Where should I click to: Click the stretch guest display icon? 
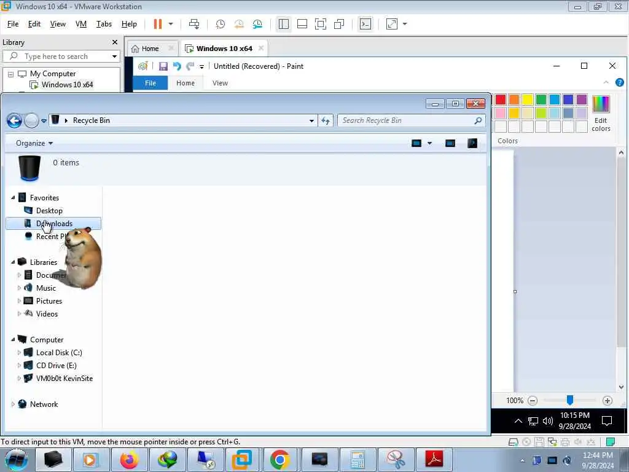point(392,24)
